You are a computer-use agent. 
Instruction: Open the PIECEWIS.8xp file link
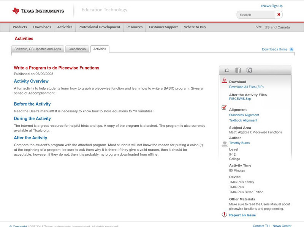coord(240,99)
